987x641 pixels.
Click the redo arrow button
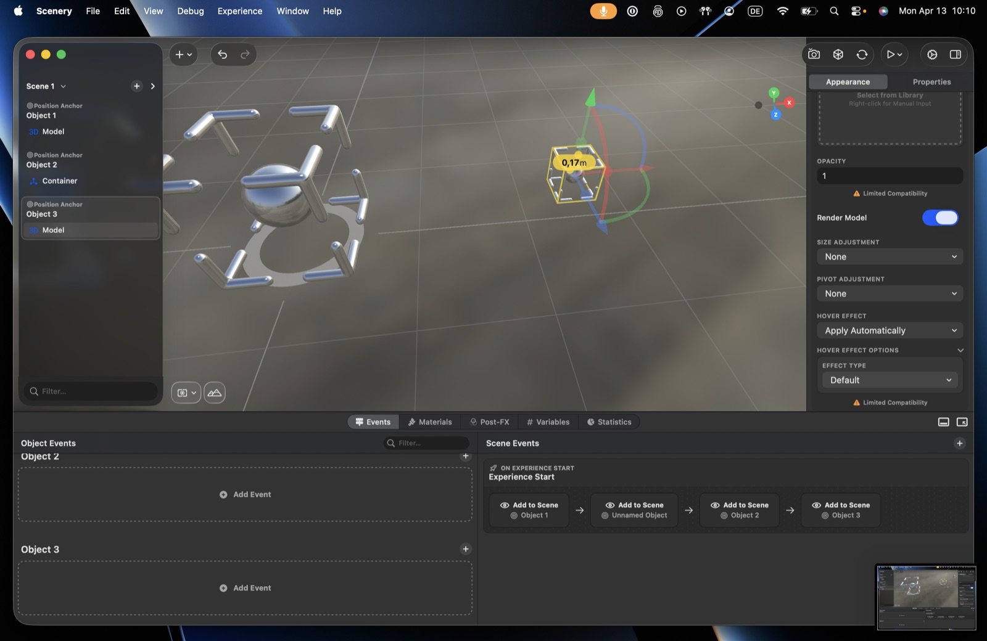point(245,54)
